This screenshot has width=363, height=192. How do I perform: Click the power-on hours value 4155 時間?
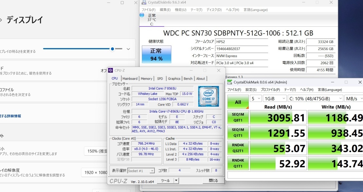pyautogui.click(x=321, y=70)
